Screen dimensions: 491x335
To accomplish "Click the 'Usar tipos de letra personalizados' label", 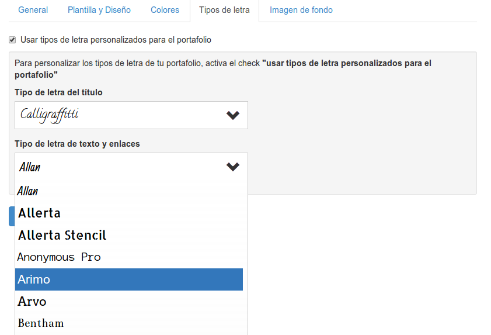I will [x=116, y=40].
